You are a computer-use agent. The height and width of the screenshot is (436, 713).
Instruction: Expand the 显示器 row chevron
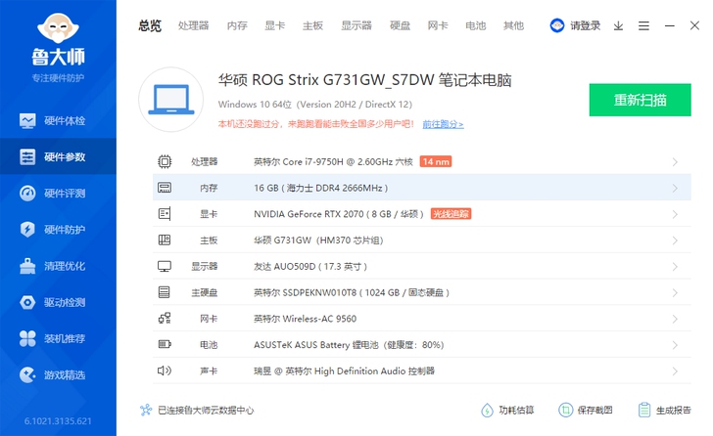[x=675, y=266]
